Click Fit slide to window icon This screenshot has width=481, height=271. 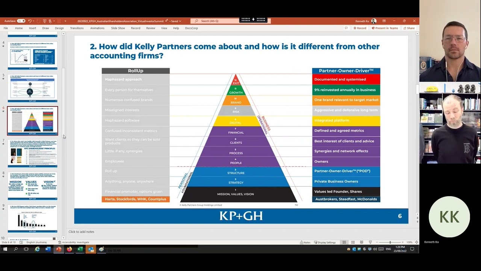click(x=416, y=242)
